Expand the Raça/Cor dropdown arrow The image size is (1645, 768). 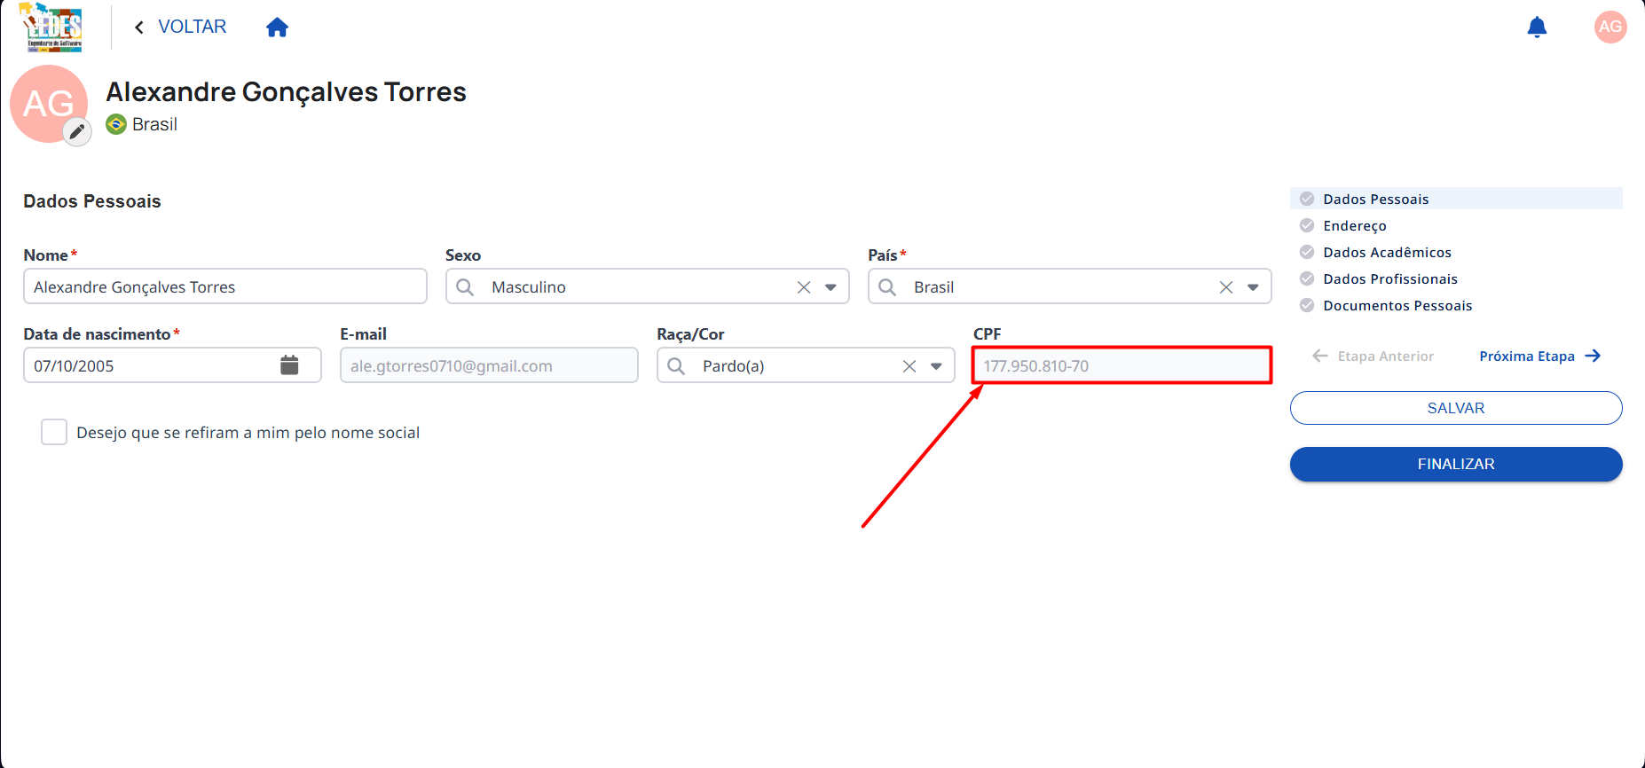[936, 366]
